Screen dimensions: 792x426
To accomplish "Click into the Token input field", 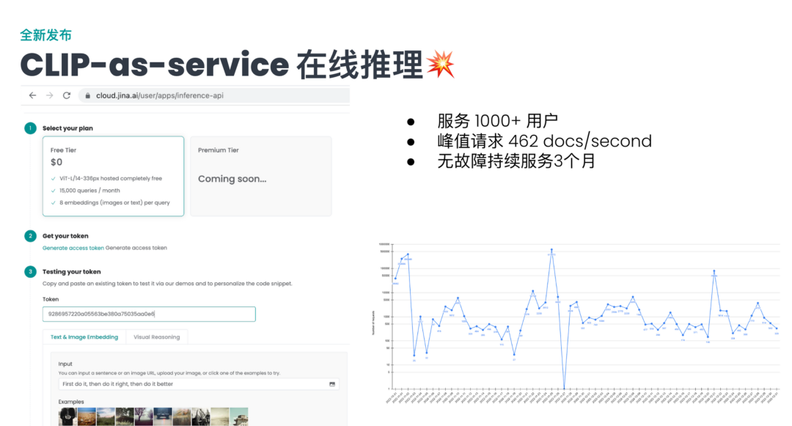I will tap(149, 314).
